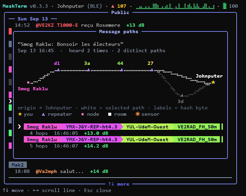The height and width of the screenshot is (196, 246).
Task: Click YUL-UdeM-Ouest segment in 4 hops path
Action: point(147,127)
